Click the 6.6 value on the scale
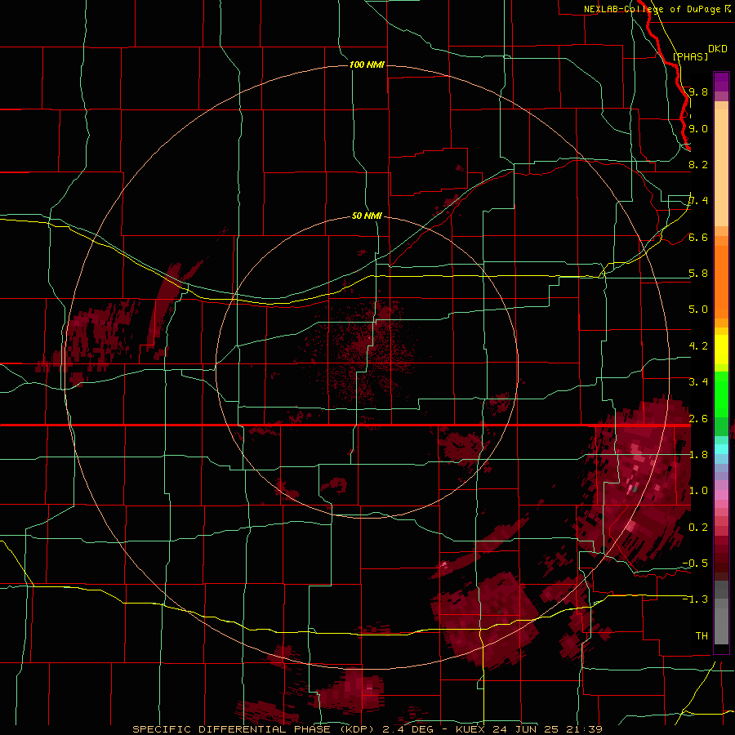This screenshot has width=735, height=735. [698, 237]
